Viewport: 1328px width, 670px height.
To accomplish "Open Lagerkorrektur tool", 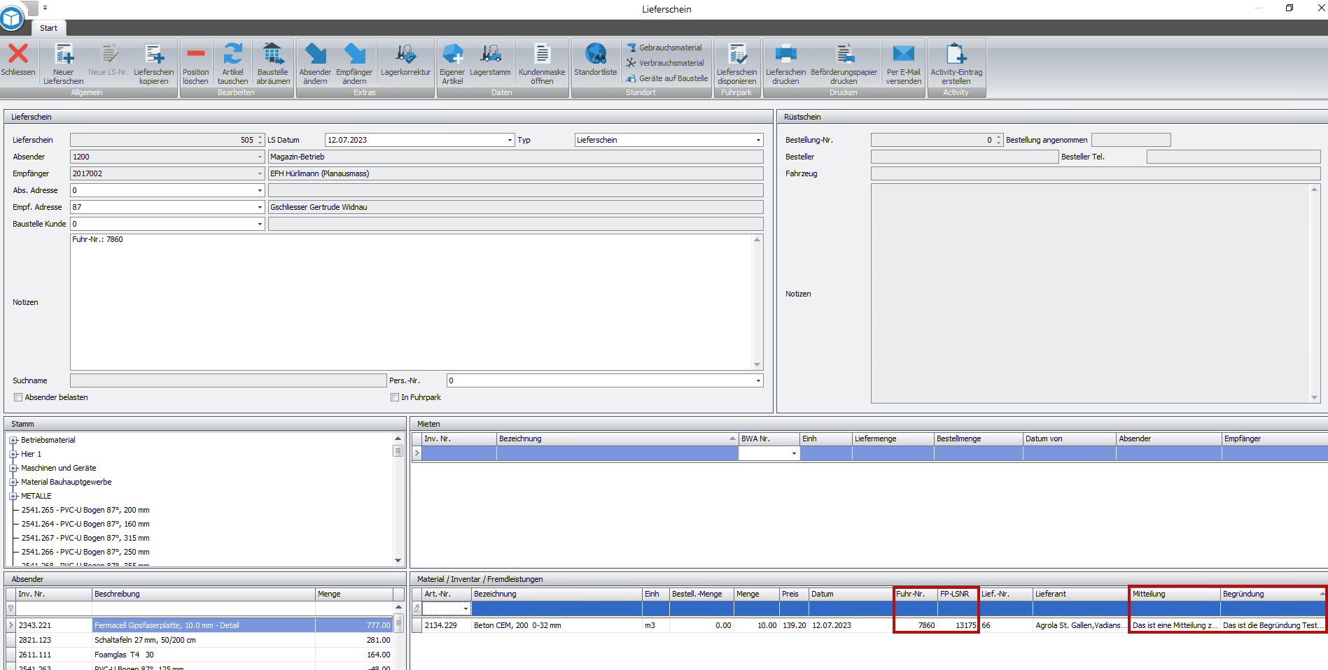I will pyautogui.click(x=405, y=55).
